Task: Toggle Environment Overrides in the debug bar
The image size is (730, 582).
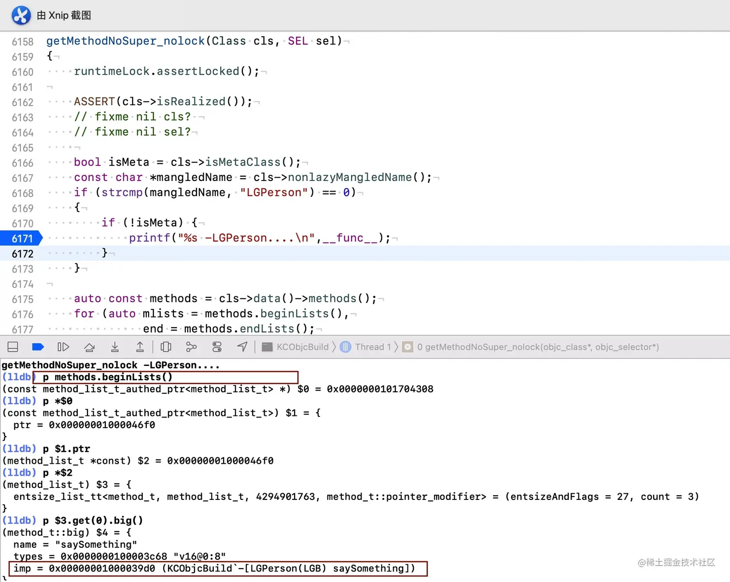Action: click(217, 346)
